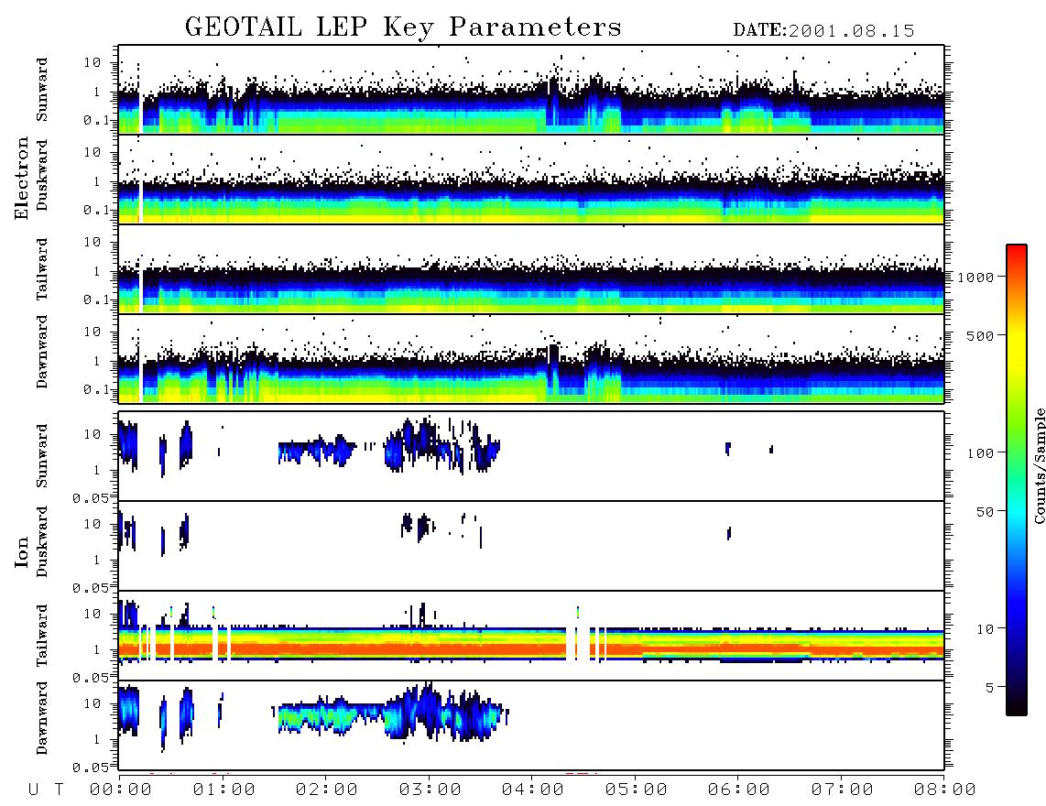Select the Electron Sunward panel label
The width and height of the screenshot is (1046, 806).
42,90
